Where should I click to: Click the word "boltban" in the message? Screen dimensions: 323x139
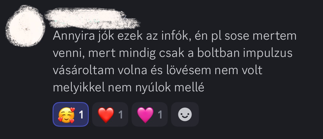[219, 53]
